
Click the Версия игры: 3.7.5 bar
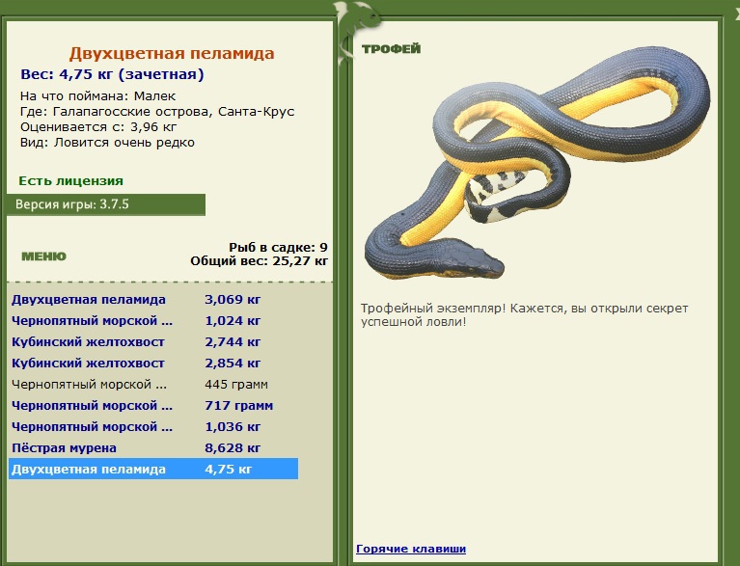point(106,204)
